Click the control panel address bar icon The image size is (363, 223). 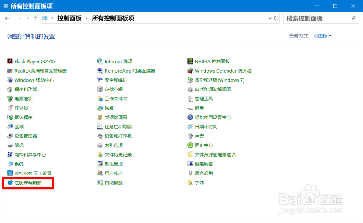point(45,18)
